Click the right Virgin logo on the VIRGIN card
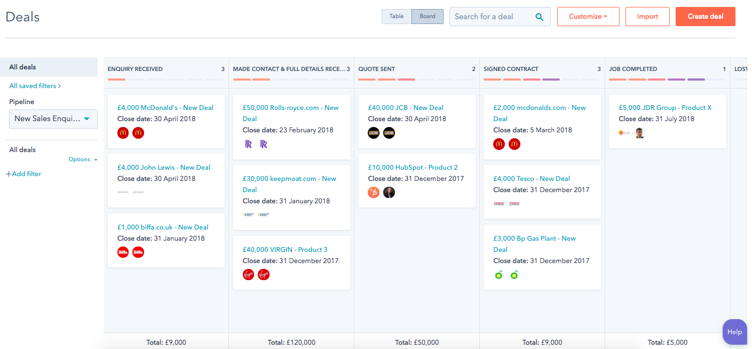752x349 pixels. tap(264, 275)
